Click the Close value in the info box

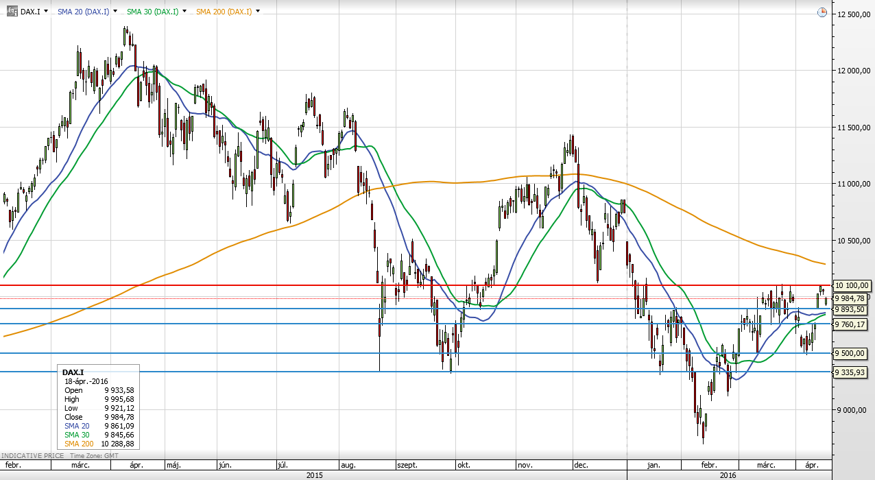tap(119, 417)
